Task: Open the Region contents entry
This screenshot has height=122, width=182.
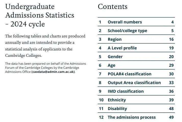Action: 114,39
